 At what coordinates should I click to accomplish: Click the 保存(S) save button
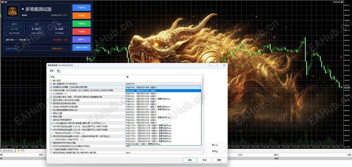(x=215, y=151)
